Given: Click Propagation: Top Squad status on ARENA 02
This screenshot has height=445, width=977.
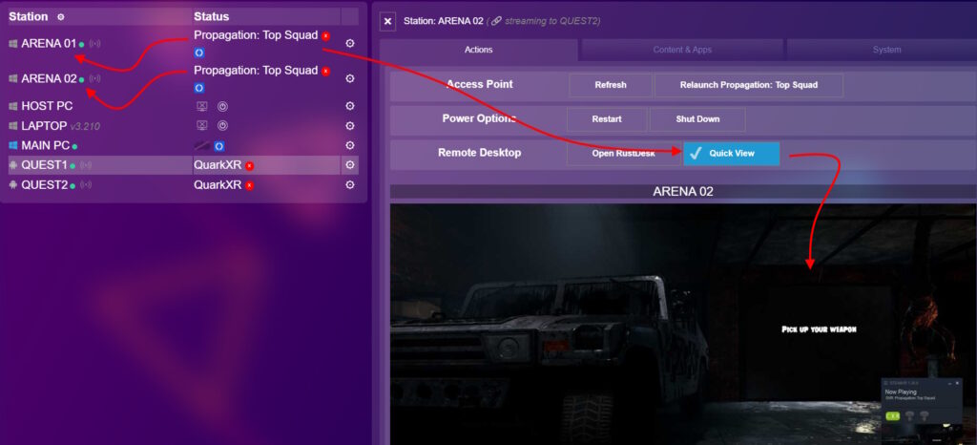Looking at the screenshot, I should (x=256, y=71).
